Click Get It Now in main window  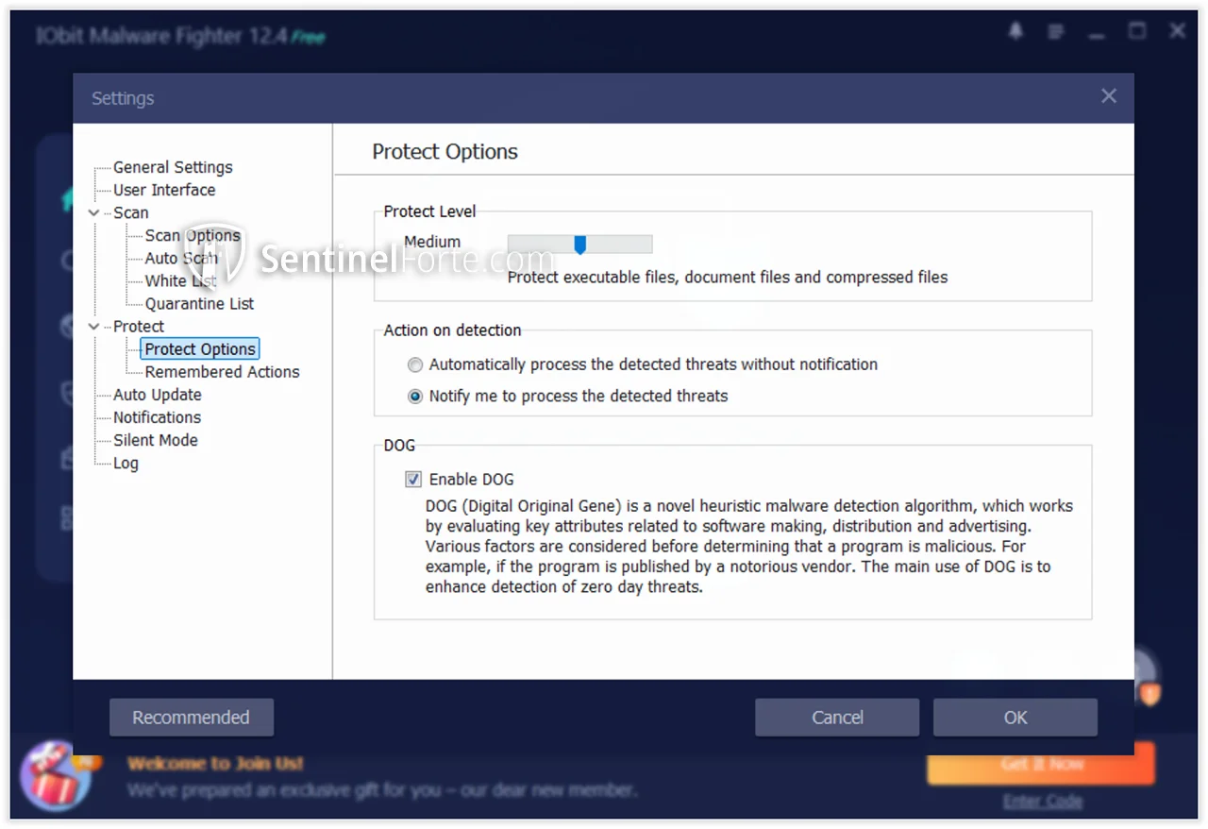(1041, 763)
